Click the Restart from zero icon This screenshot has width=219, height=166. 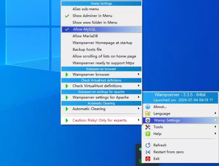(x=148, y=152)
